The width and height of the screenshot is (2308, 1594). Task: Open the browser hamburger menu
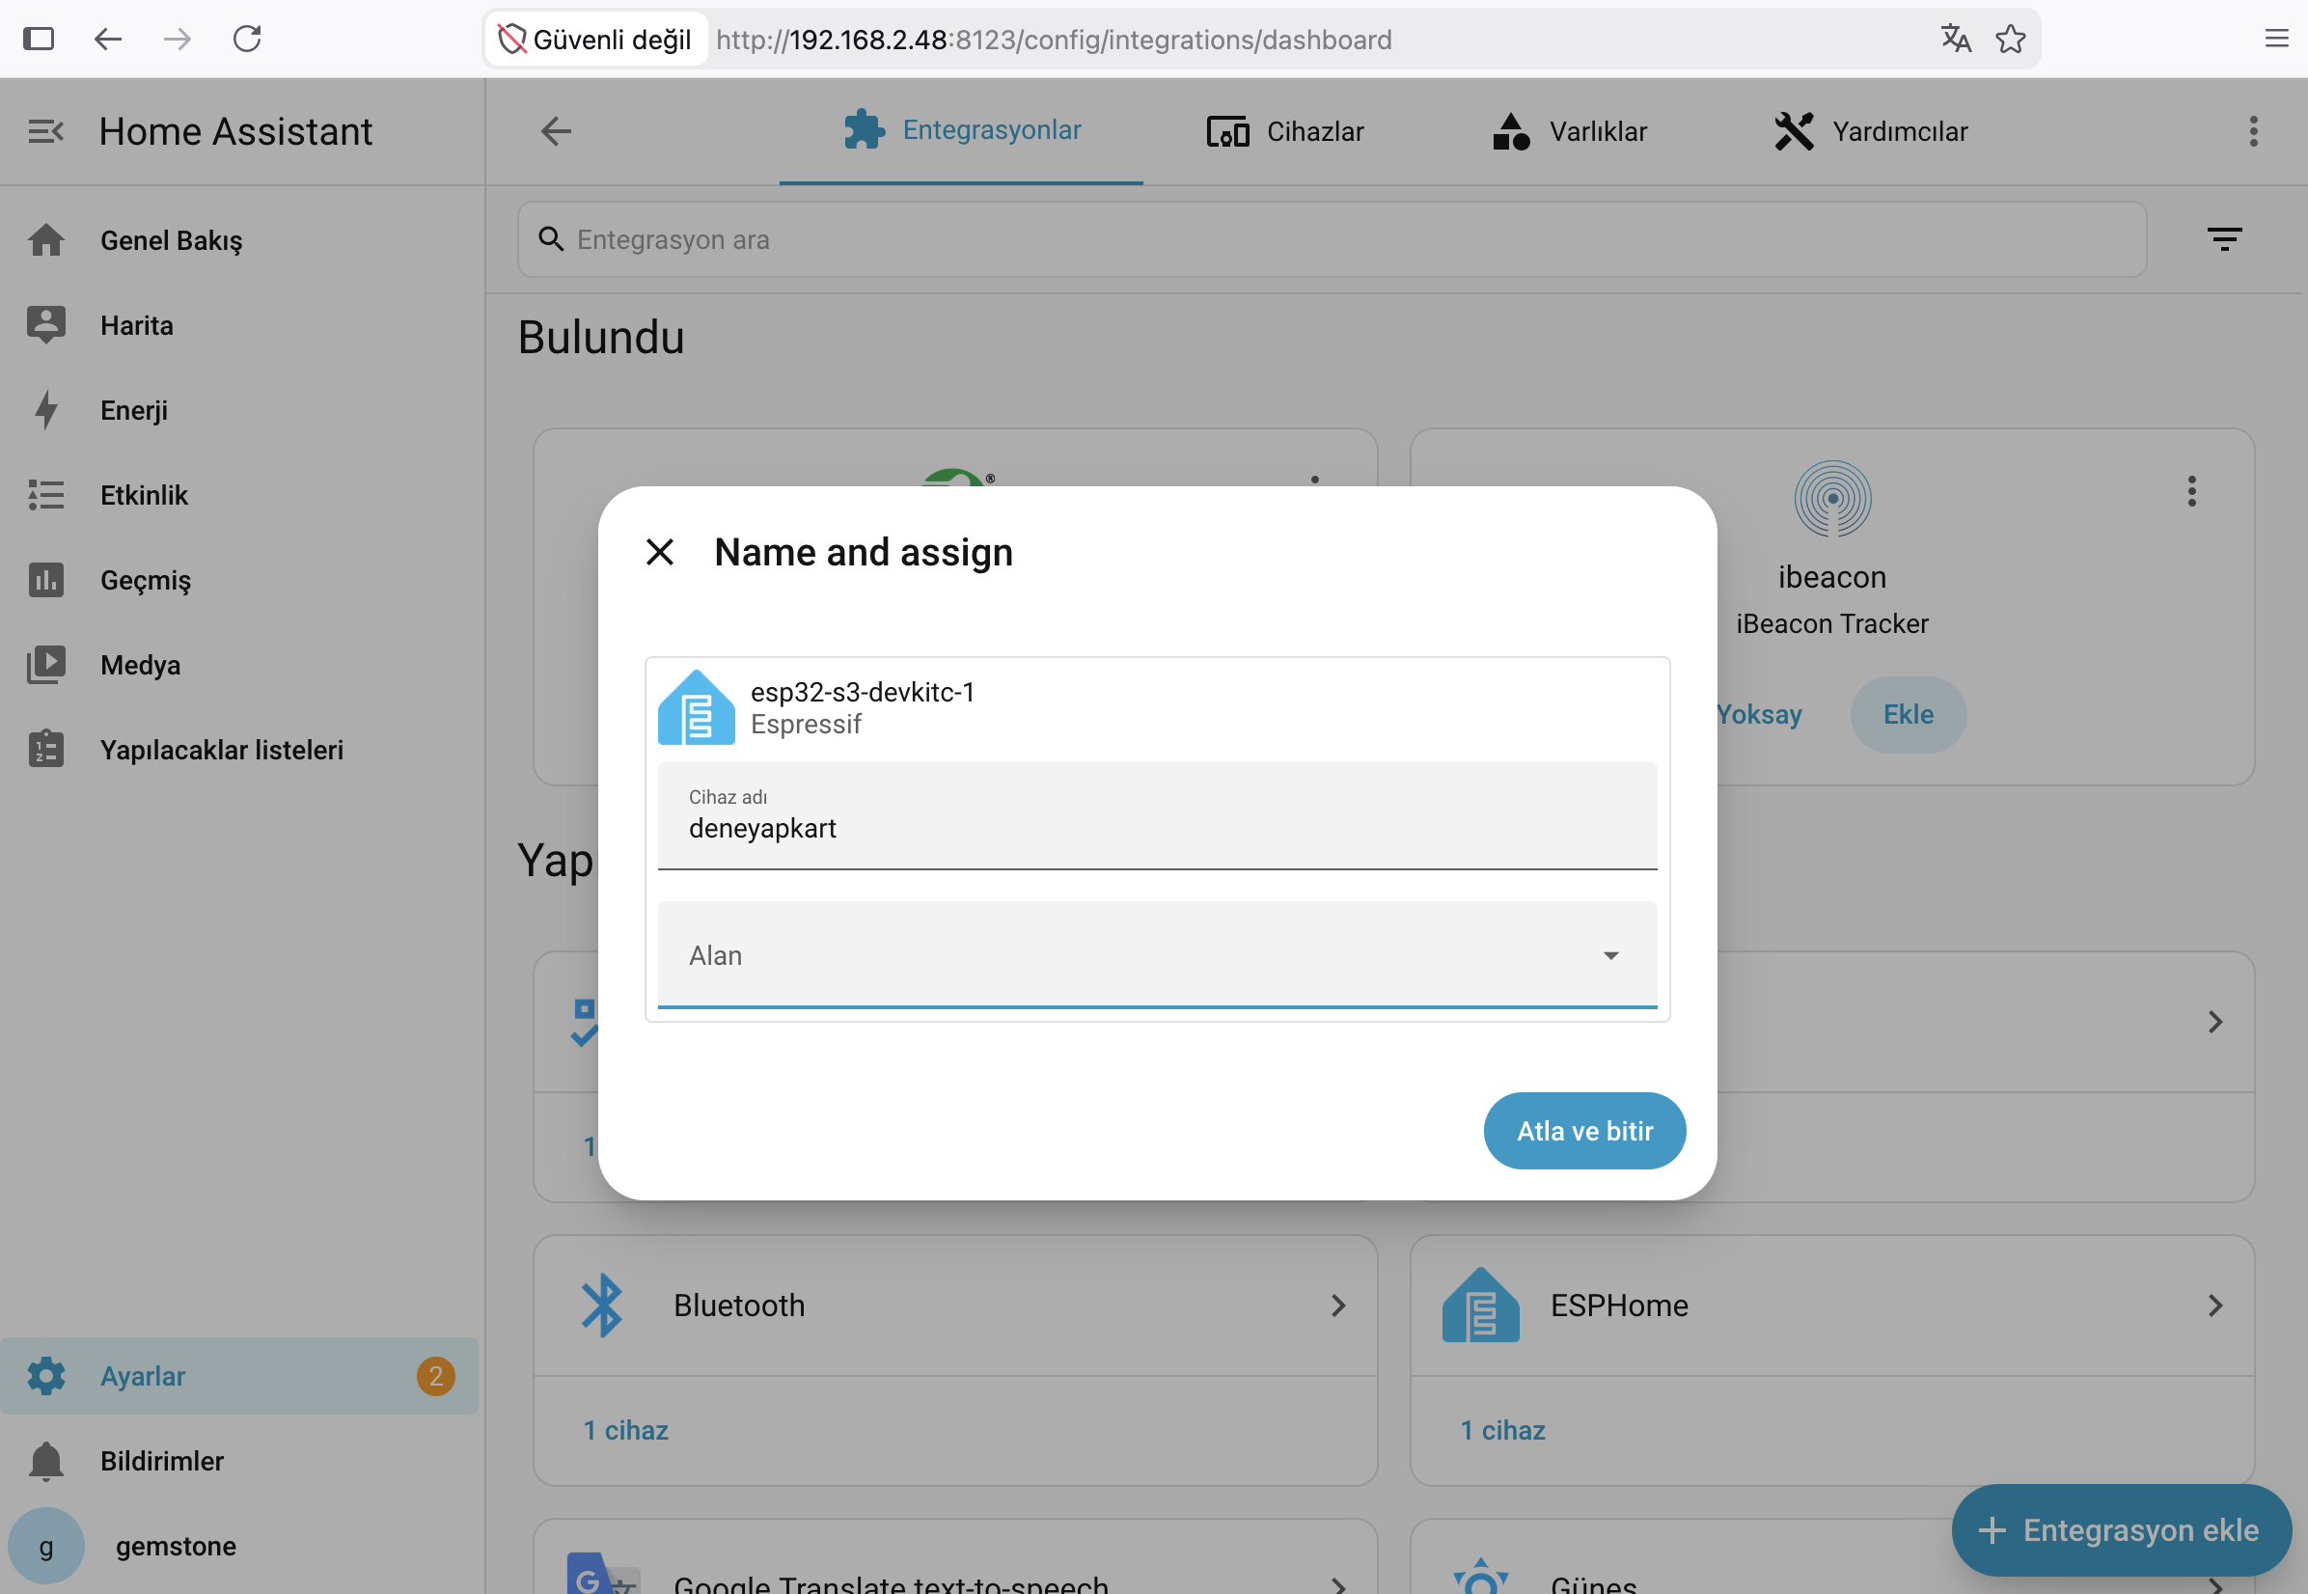(x=2276, y=39)
